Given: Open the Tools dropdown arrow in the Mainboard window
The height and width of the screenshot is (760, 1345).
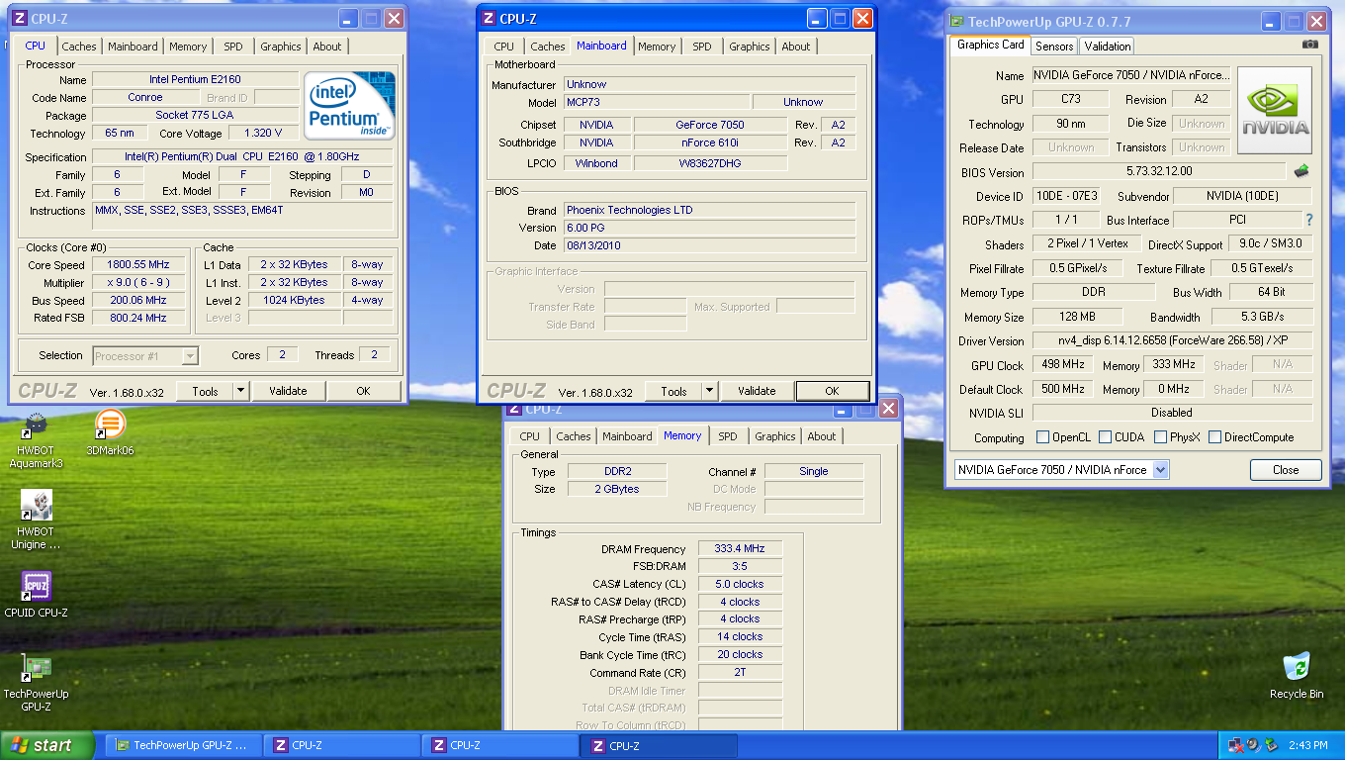Looking at the screenshot, I should [x=709, y=391].
